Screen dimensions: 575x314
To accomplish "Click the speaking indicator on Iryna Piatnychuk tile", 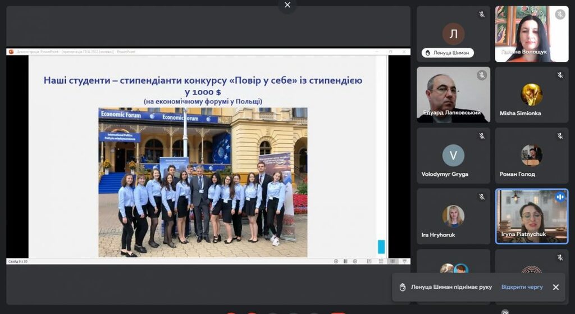I will [x=560, y=197].
